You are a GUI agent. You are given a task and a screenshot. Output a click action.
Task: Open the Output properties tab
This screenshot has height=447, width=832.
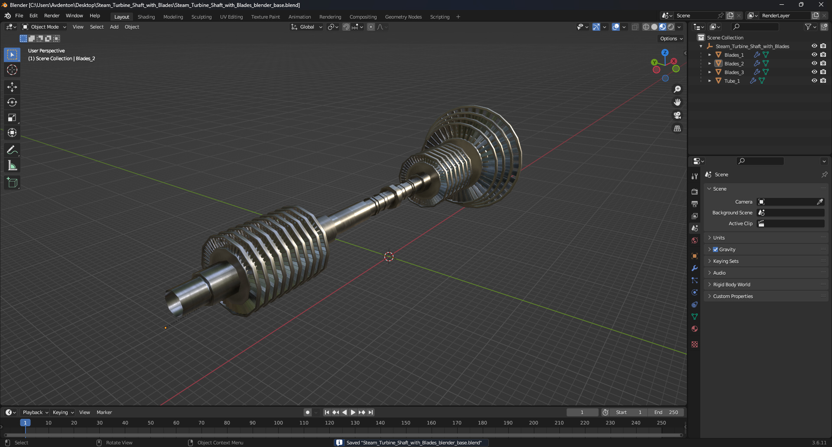pos(695,204)
